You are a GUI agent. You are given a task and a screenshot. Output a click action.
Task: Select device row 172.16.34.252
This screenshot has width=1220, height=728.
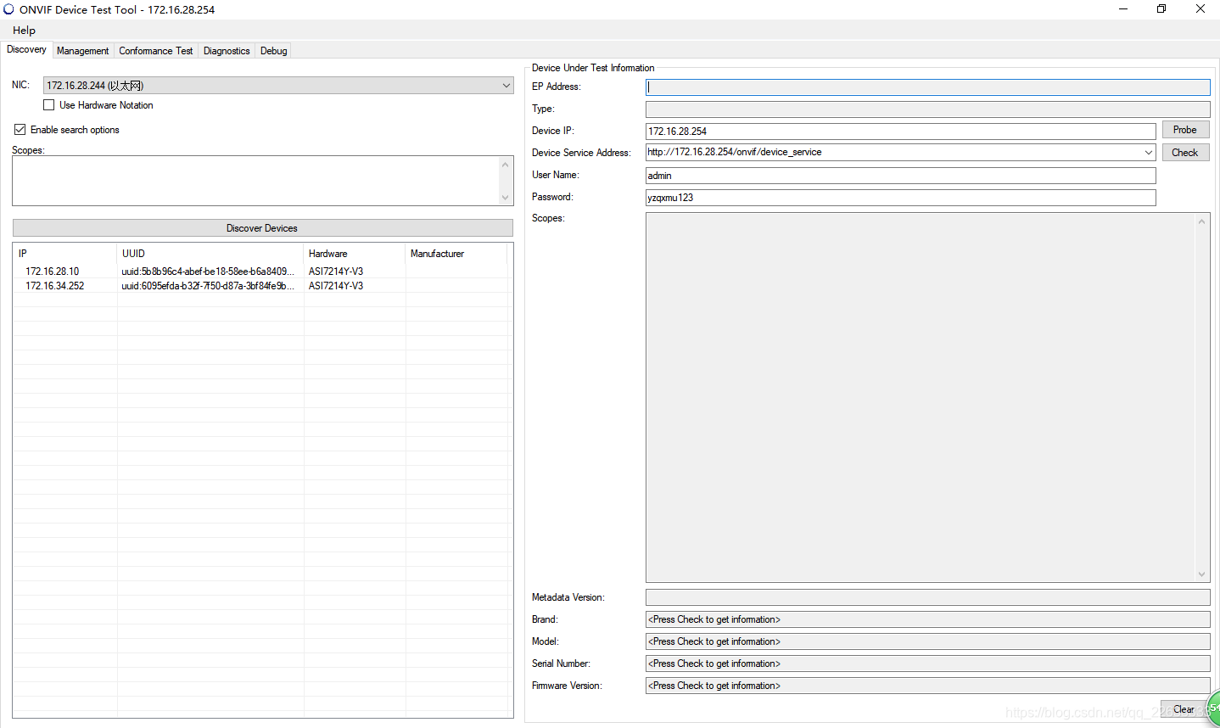262,286
